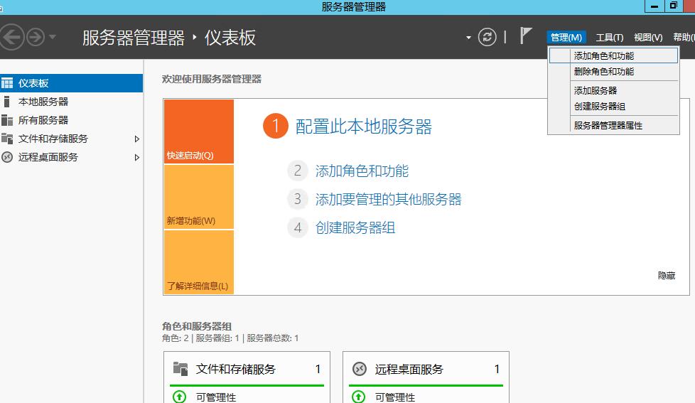The image size is (695, 403).
Task: Click the All Servers (所有服务器) icon
Action: click(7, 120)
